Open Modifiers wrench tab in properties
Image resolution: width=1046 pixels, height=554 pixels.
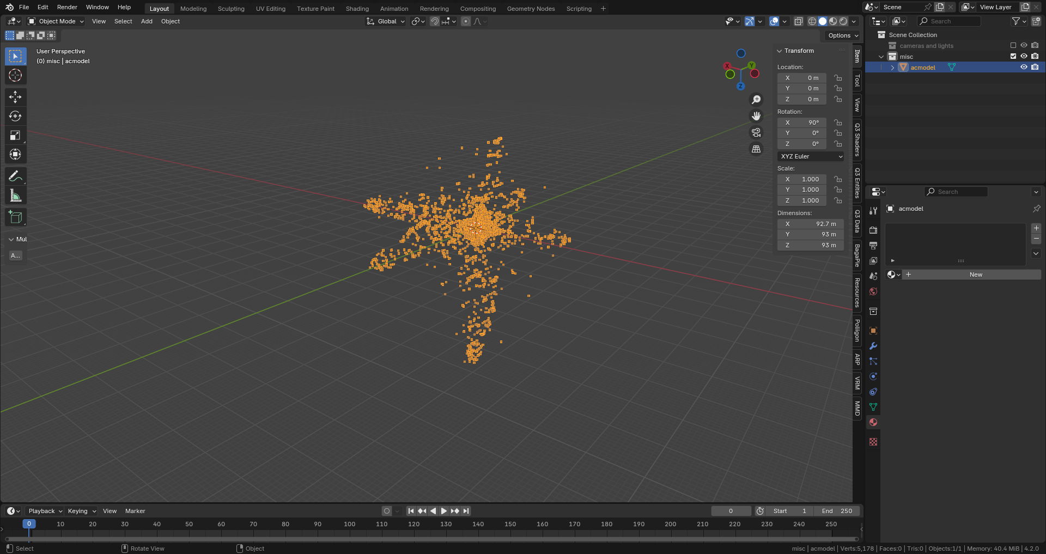click(873, 346)
